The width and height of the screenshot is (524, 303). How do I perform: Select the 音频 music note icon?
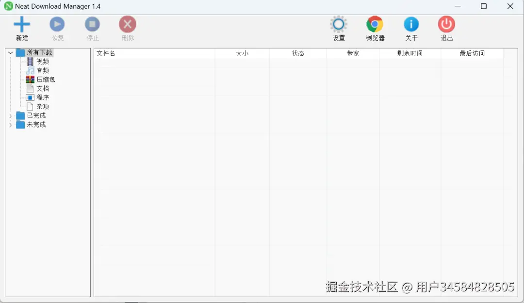[30, 70]
